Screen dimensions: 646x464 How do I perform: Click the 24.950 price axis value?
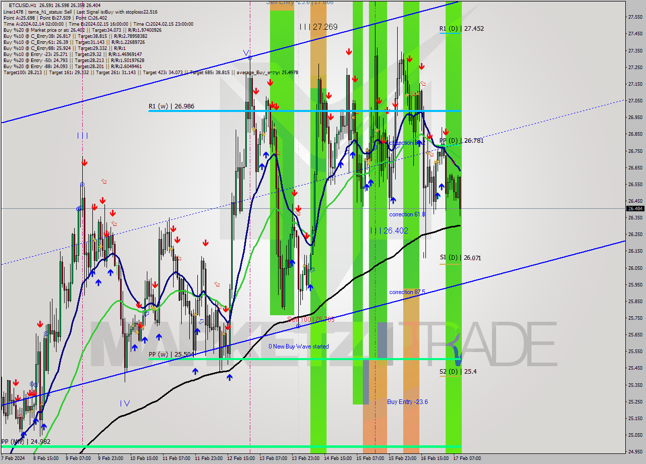click(x=635, y=451)
